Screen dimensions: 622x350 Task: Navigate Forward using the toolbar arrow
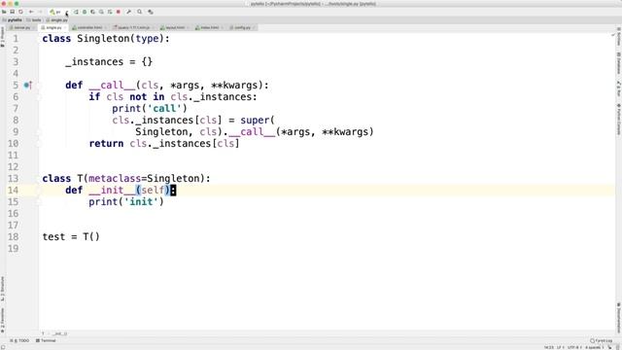click(40, 12)
